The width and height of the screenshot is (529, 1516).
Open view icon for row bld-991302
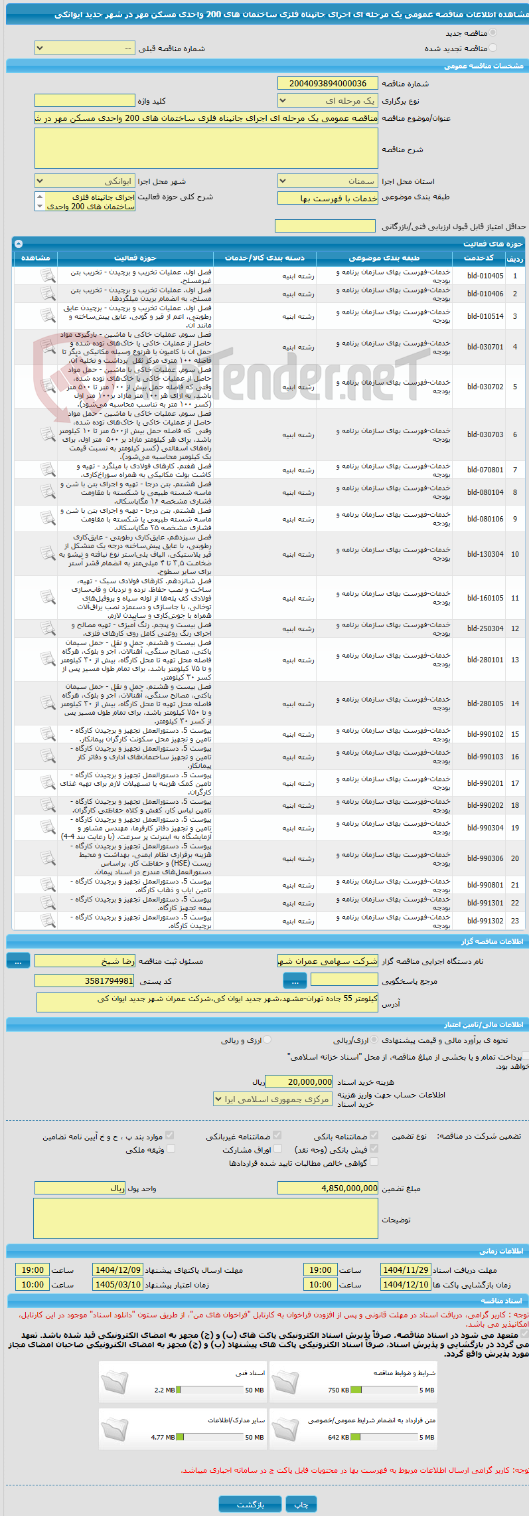pos(48,921)
